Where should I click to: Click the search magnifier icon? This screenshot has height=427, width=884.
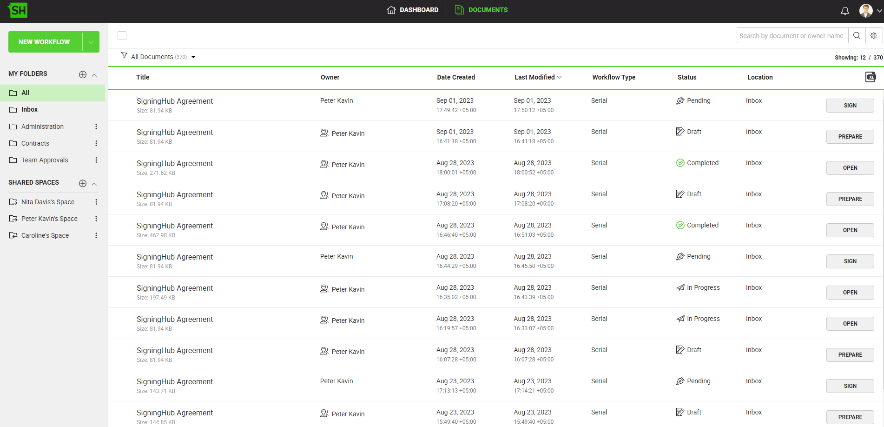click(857, 36)
